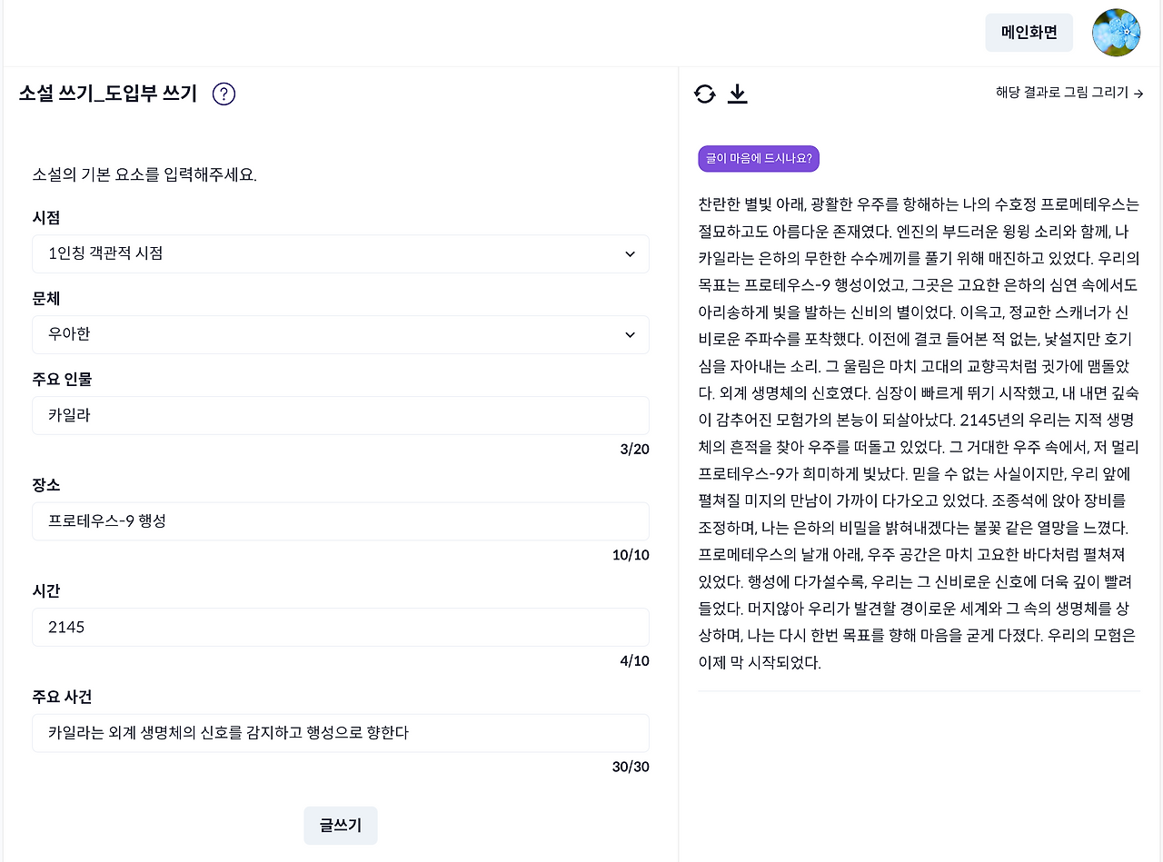Expand the 시점 dropdown chevron
Viewport: 1163px width, 862px height.
pos(630,254)
